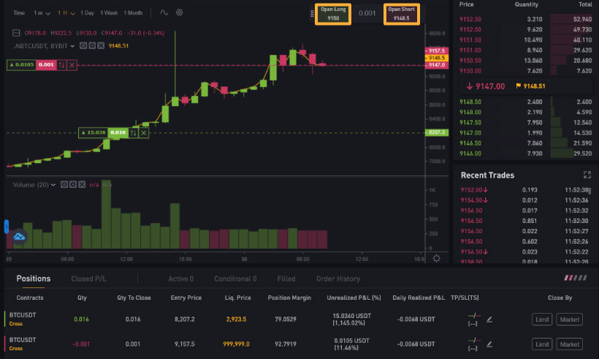Close short BTCUSDT position by Market
Viewport: 599px width, 359px height.
tap(570, 344)
